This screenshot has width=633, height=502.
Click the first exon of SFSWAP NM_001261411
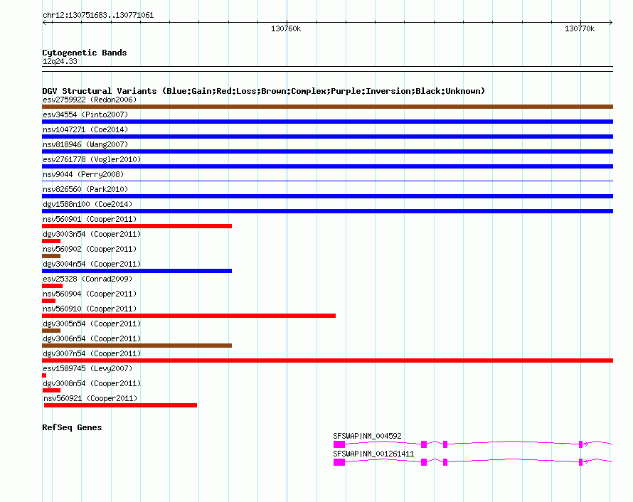point(339,462)
